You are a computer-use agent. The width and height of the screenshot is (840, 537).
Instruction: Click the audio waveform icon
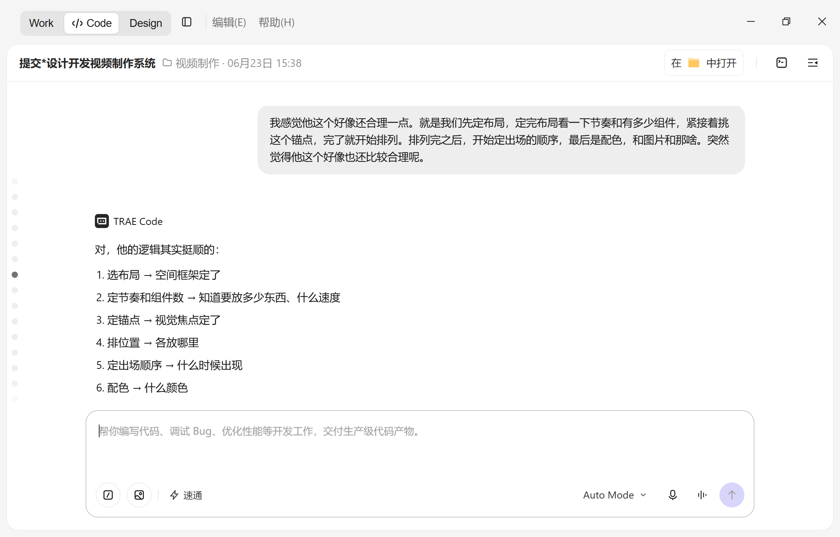(702, 495)
